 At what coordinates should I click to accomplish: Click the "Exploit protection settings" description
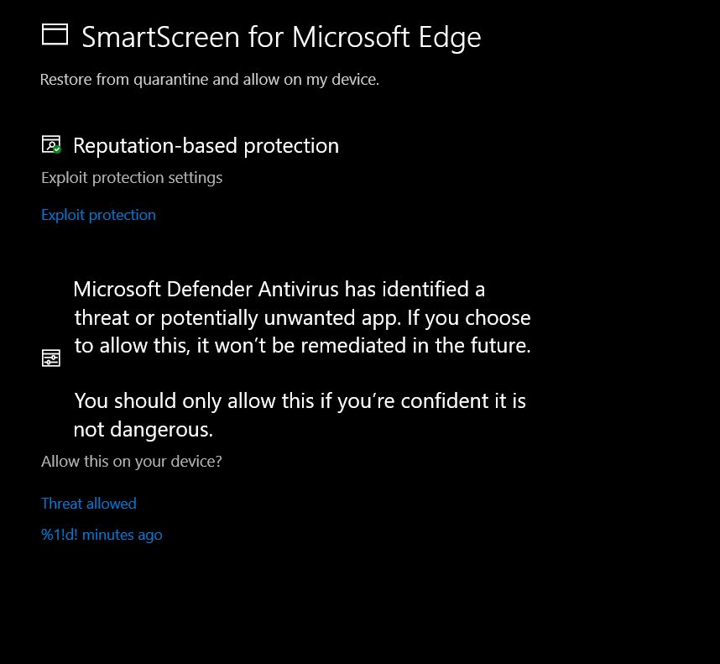132,178
